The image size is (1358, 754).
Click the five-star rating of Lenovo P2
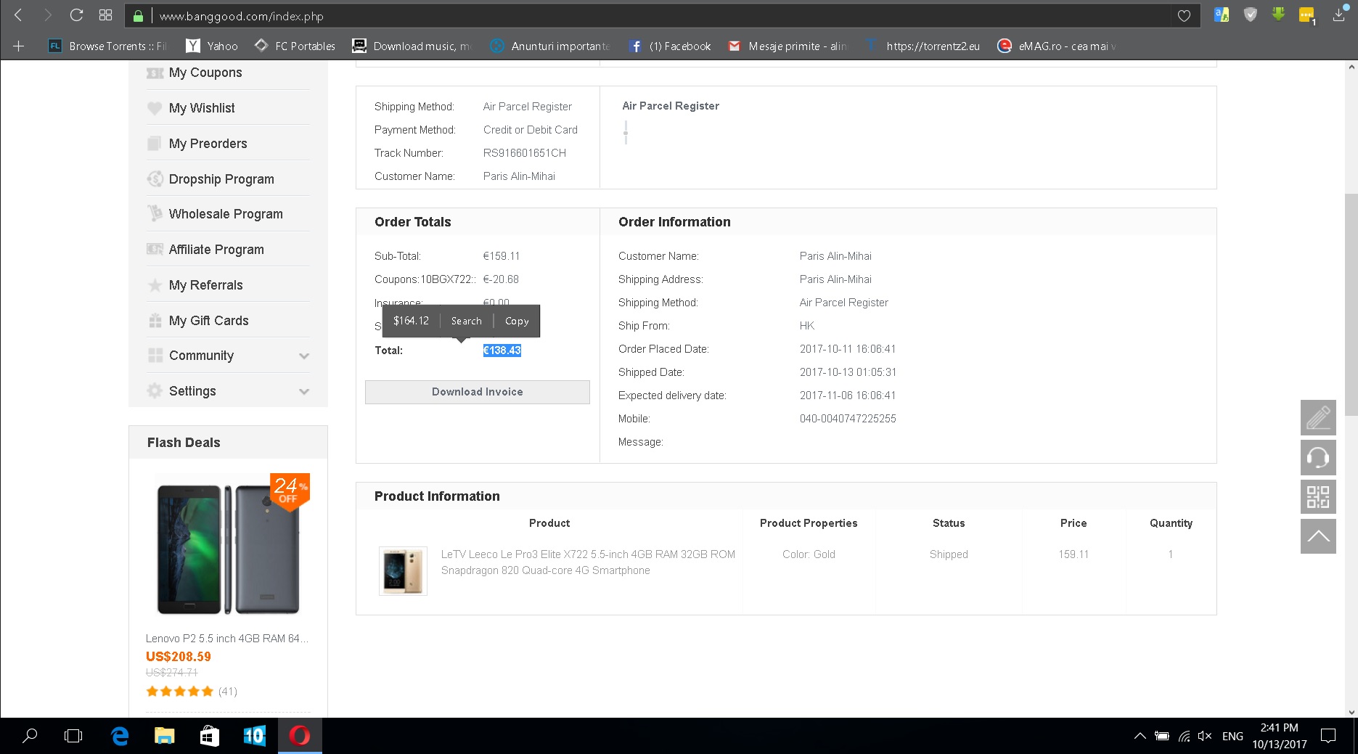tap(180, 691)
